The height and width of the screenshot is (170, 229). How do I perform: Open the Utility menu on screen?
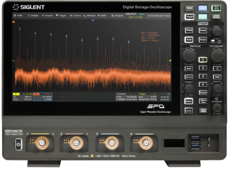tap(18, 16)
